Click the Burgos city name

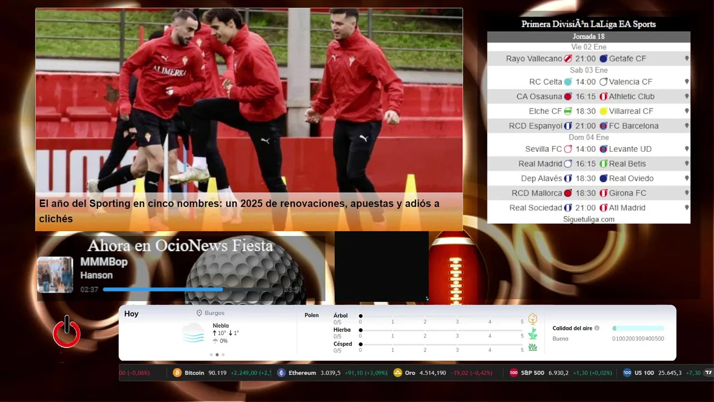pos(215,313)
